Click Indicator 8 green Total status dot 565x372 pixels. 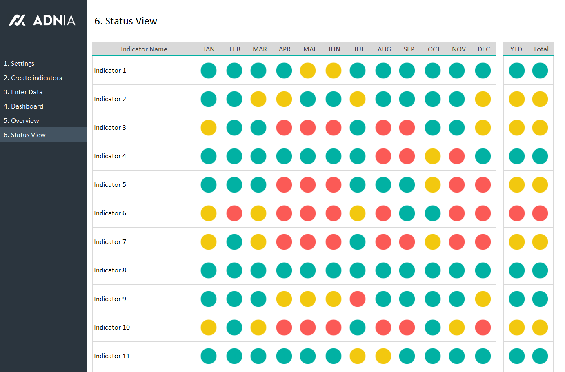[x=540, y=270]
